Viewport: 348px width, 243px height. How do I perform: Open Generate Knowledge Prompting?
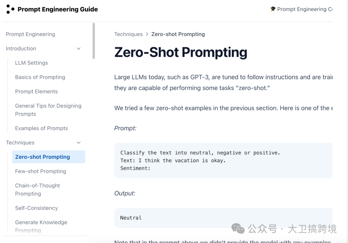[x=41, y=226]
